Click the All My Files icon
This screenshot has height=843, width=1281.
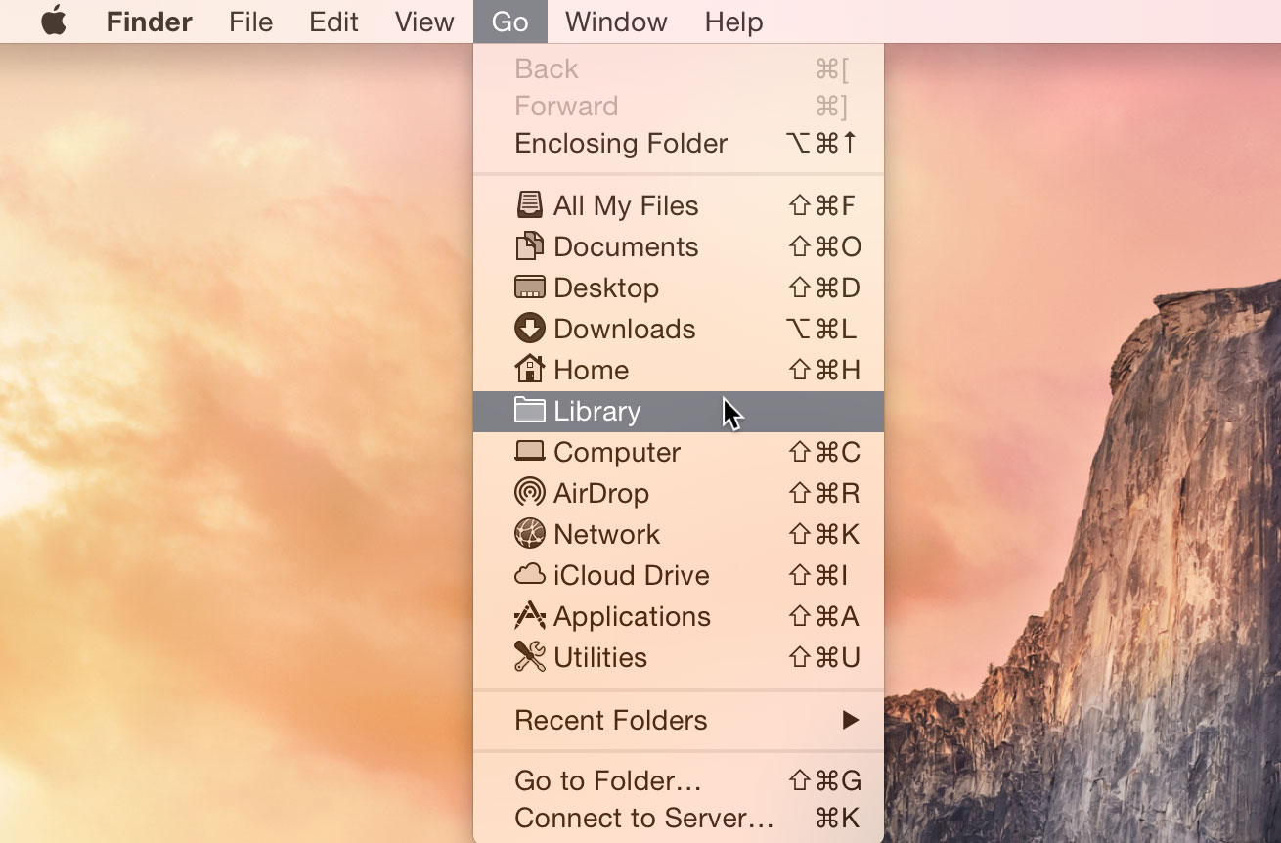coord(529,205)
